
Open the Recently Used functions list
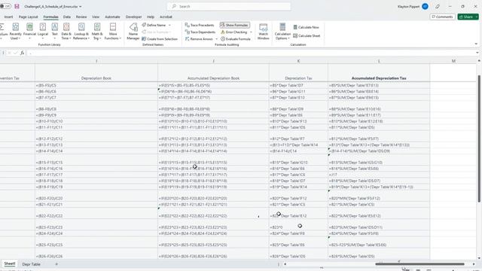pos(15,32)
